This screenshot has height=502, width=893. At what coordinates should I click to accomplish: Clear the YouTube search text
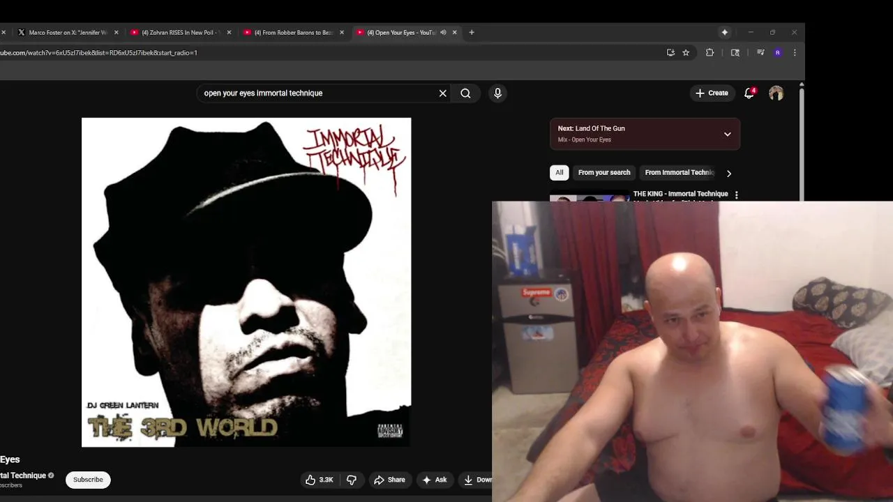442,93
